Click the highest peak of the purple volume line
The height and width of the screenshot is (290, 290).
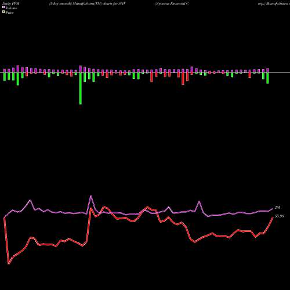click(91, 196)
